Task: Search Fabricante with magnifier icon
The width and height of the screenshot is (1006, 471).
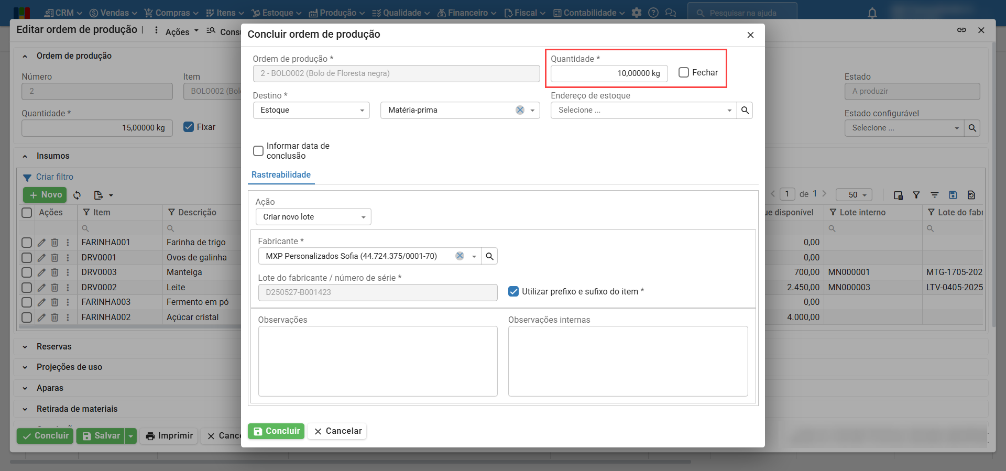Action: [x=489, y=256]
